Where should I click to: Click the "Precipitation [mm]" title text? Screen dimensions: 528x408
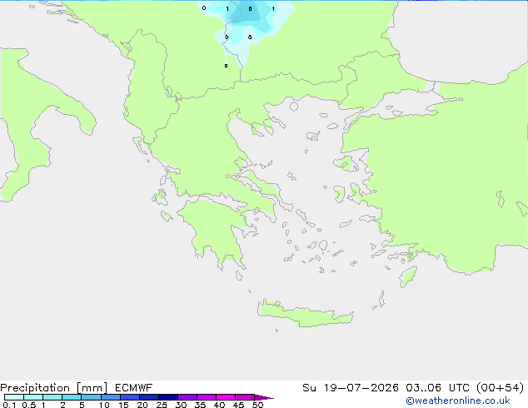pyautogui.click(x=53, y=388)
